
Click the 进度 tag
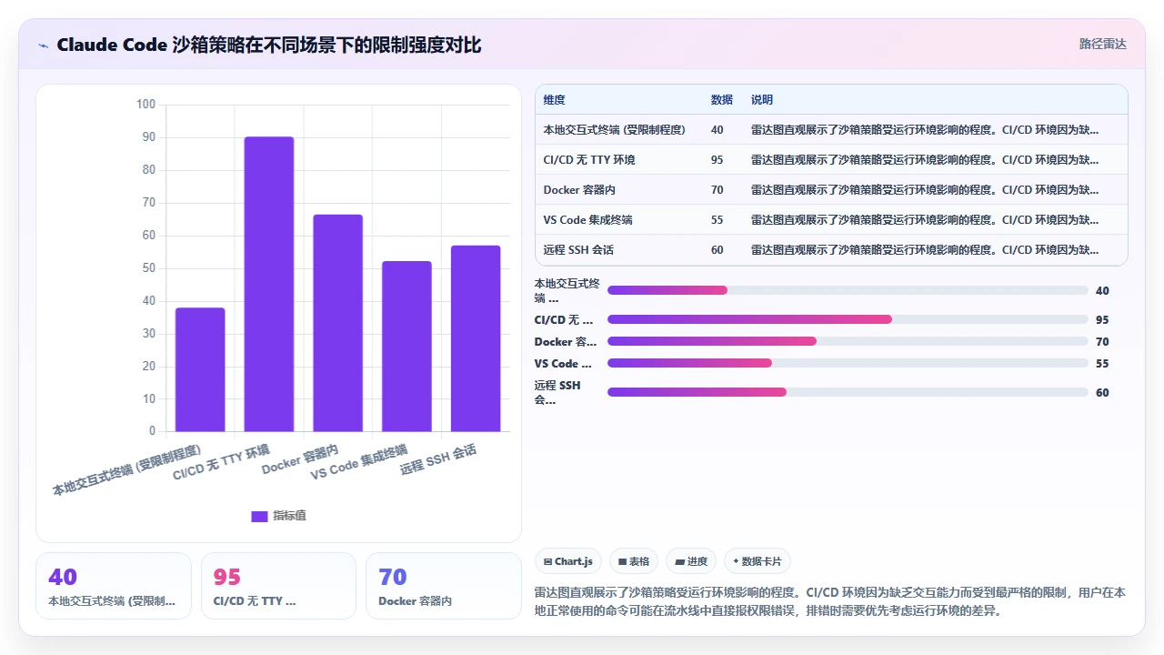click(691, 561)
